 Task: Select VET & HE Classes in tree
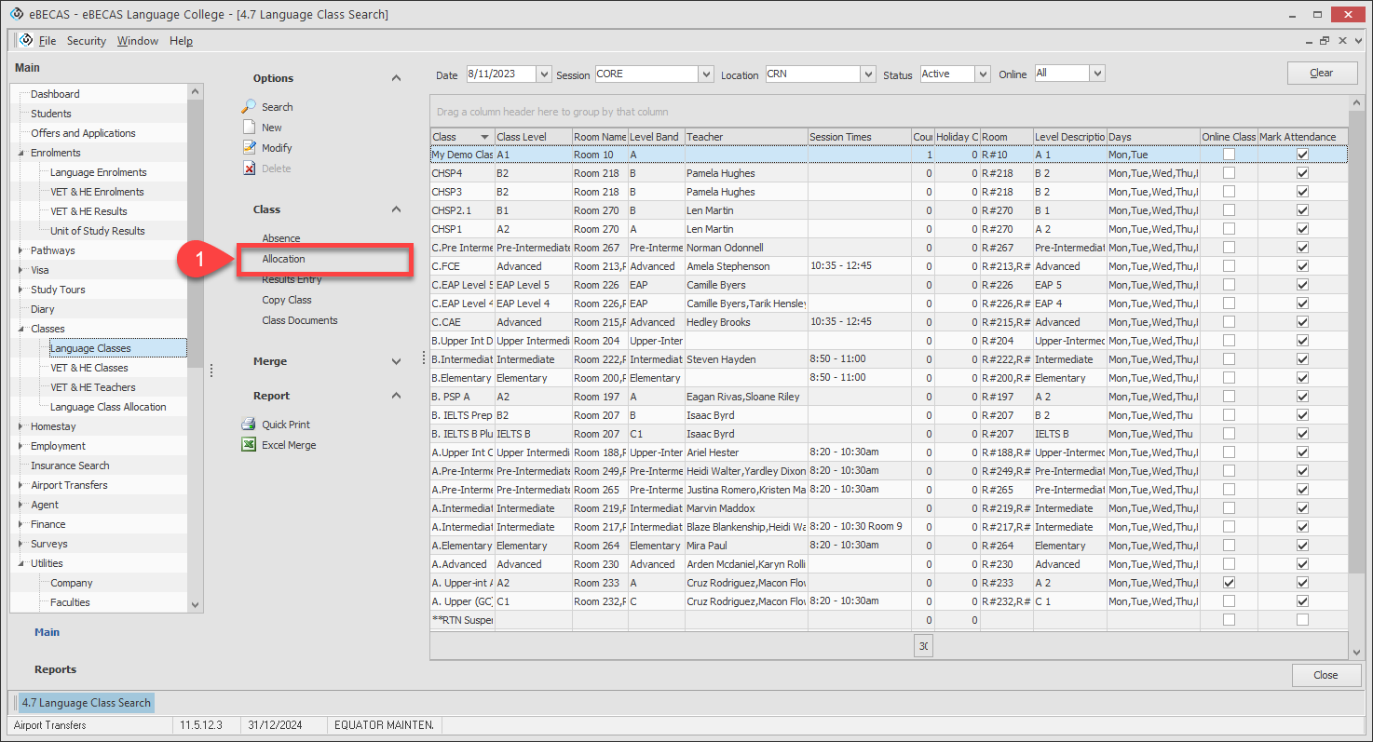pyautogui.click(x=88, y=368)
